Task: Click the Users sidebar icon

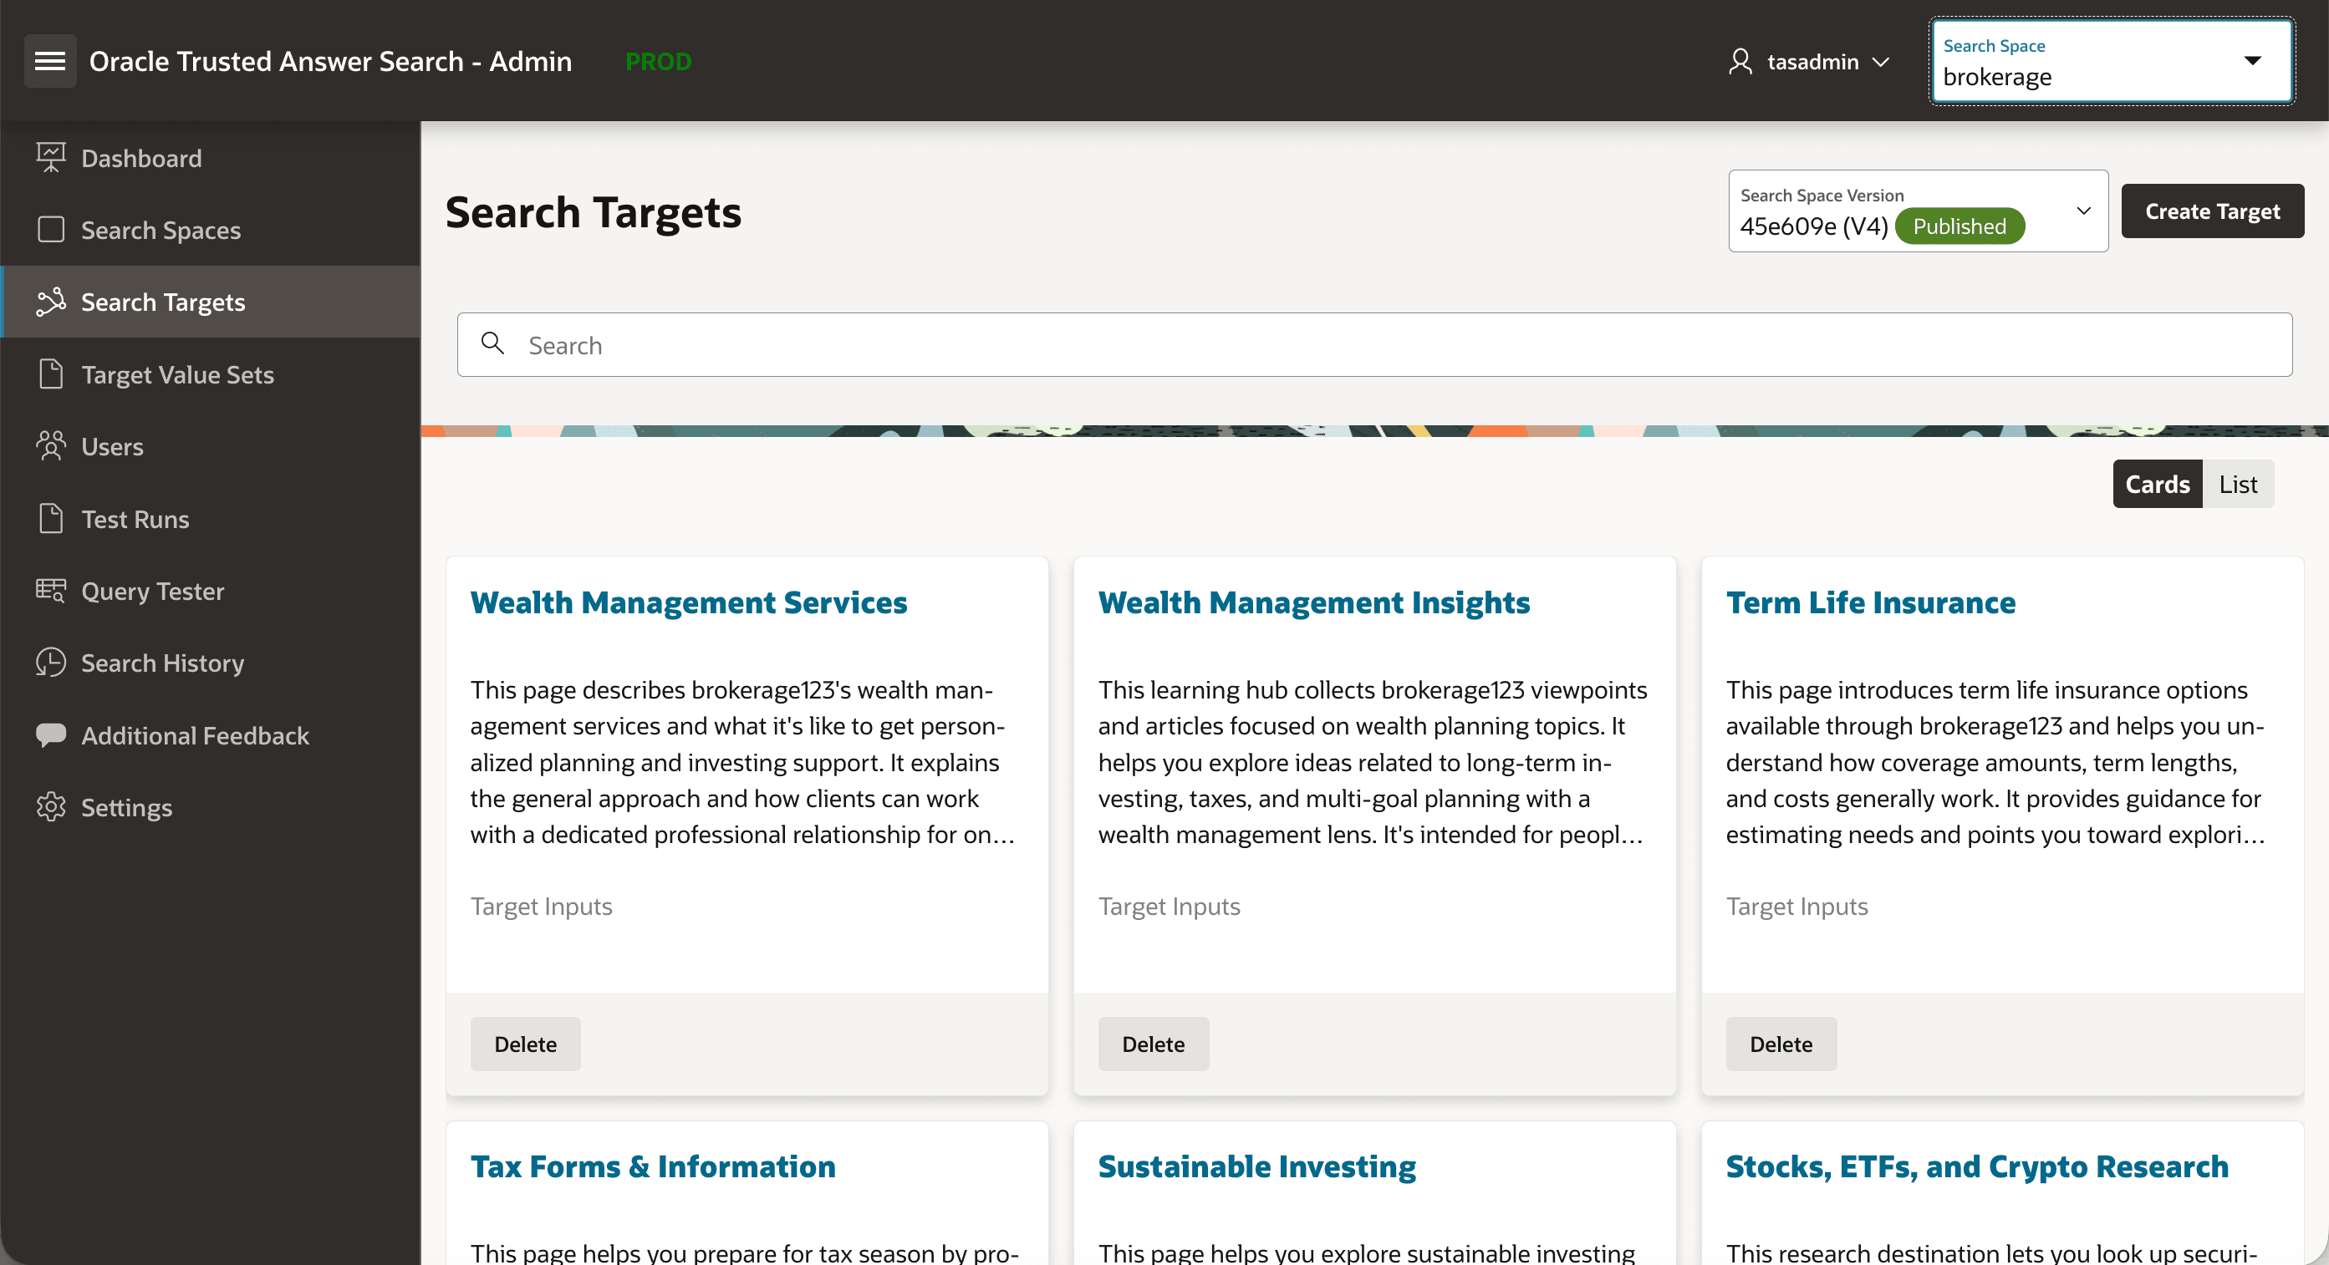Action: coord(52,445)
